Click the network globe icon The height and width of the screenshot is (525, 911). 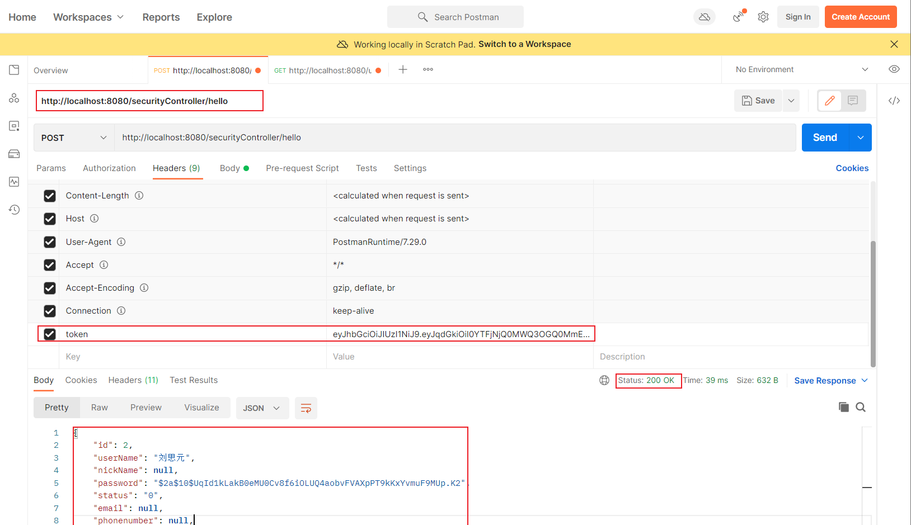coord(604,380)
